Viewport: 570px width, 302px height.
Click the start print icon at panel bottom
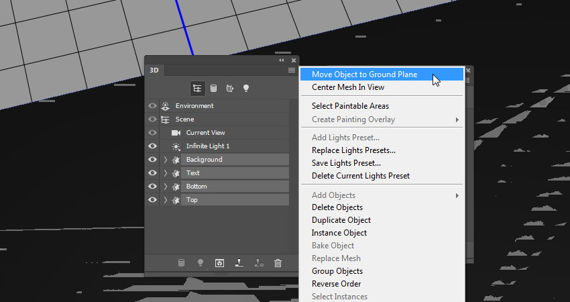click(239, 263)
